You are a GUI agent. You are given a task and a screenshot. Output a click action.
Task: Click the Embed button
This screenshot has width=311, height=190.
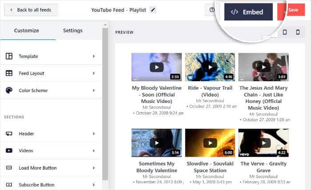click(248, 12)
